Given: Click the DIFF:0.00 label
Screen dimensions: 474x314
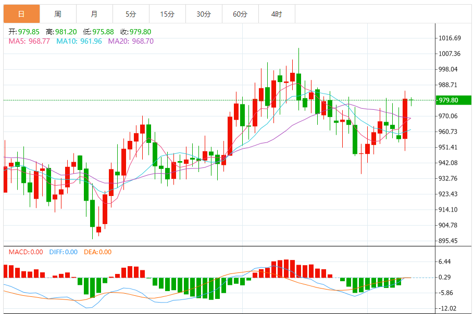Looking at the screenshot, I should [64, 252].
